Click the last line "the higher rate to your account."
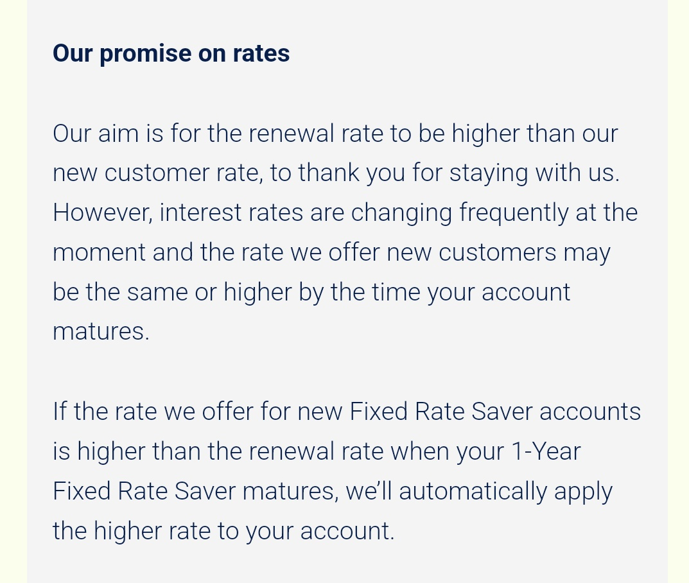 (x=223, y=532)
